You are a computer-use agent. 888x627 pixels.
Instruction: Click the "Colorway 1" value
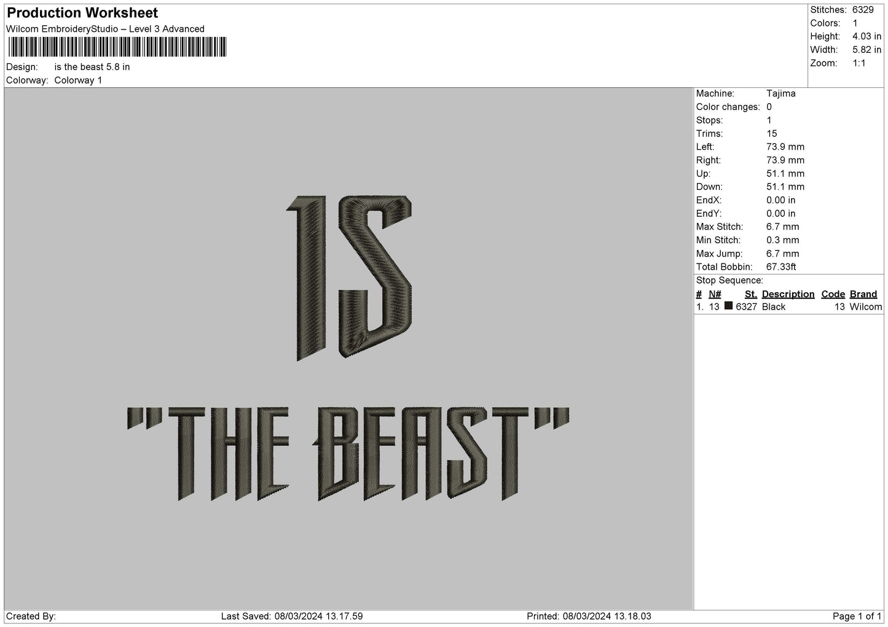click(78, 80)
